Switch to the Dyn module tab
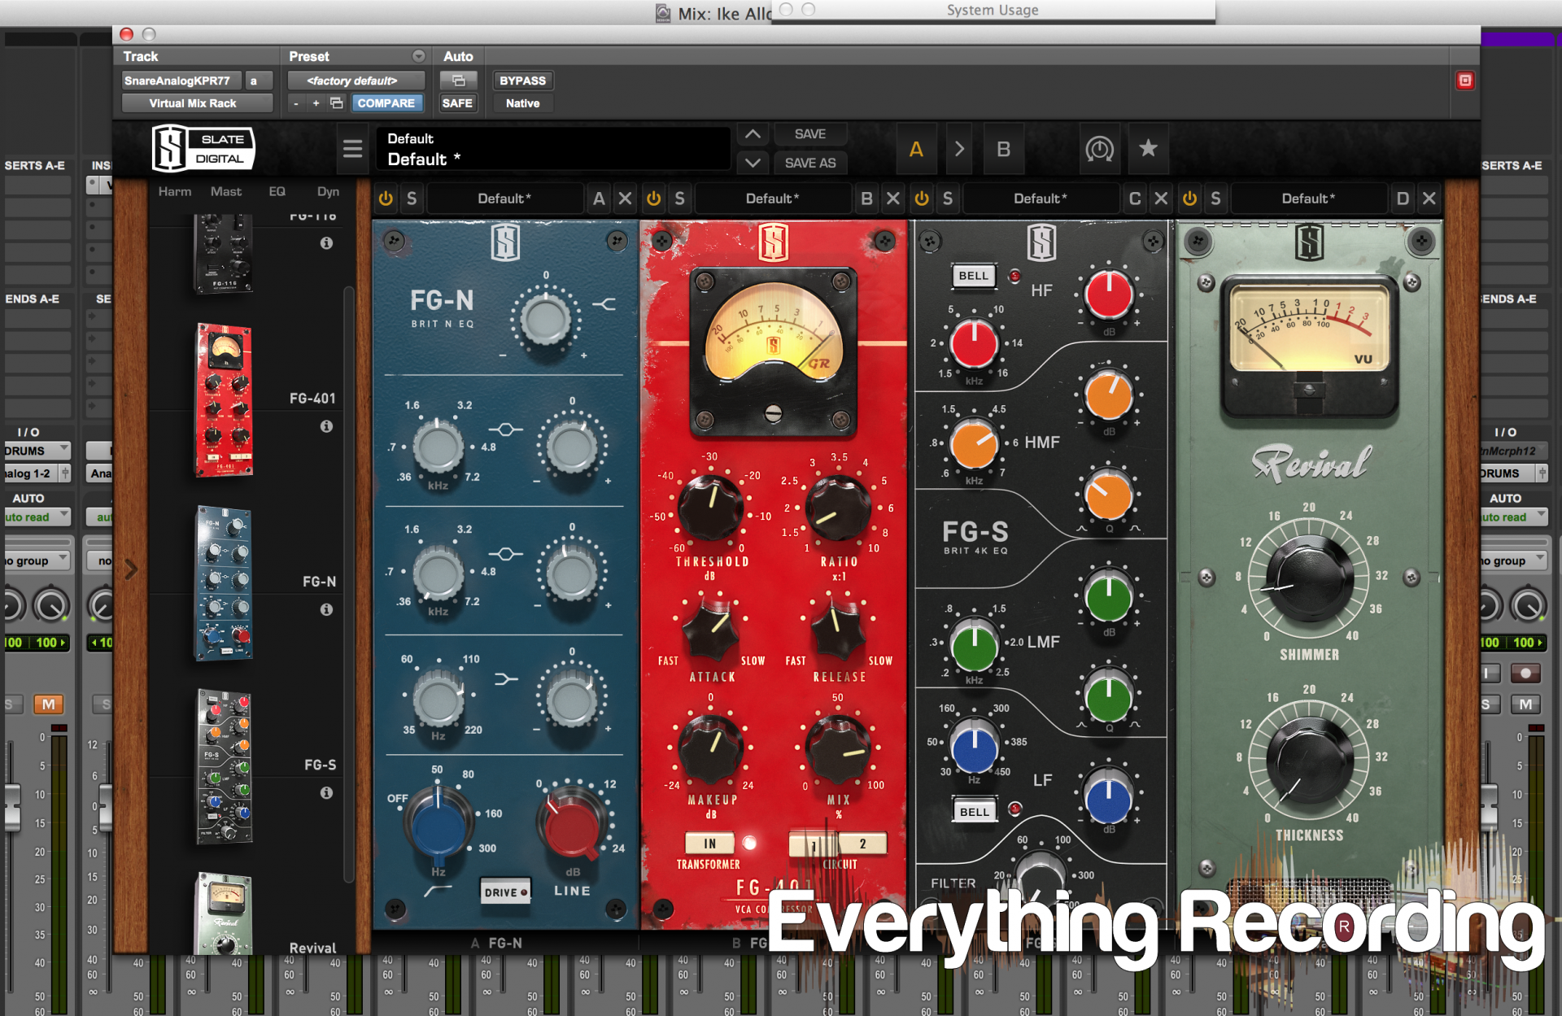 pyautogui.click(x=328, y=192)
